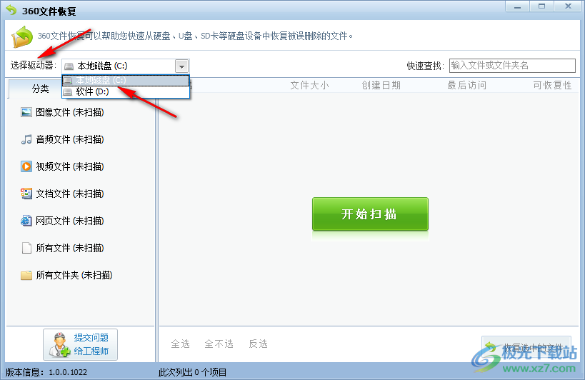Select the document files icon
This screenshot has width=585, height=380.
[x=26, y=194]
